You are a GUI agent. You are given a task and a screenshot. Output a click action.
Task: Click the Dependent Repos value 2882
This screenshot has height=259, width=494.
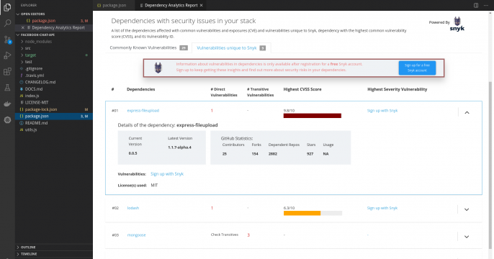coord(272,154)
